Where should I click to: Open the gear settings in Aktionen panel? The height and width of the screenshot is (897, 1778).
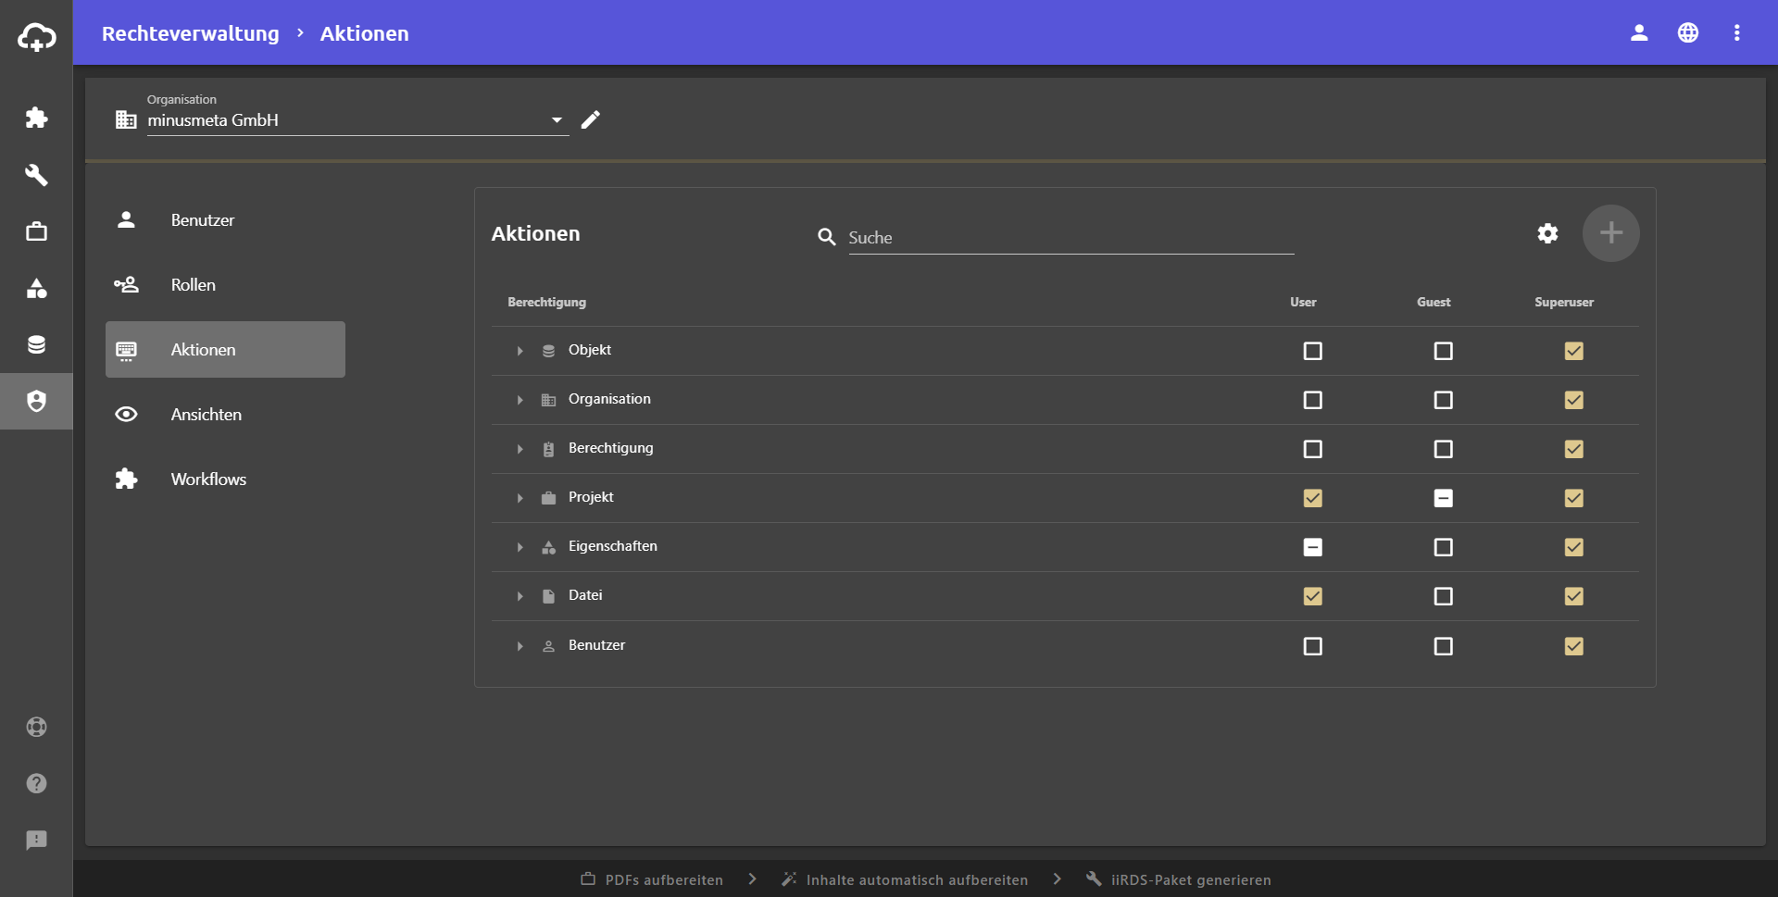[x=1547, y=233]
